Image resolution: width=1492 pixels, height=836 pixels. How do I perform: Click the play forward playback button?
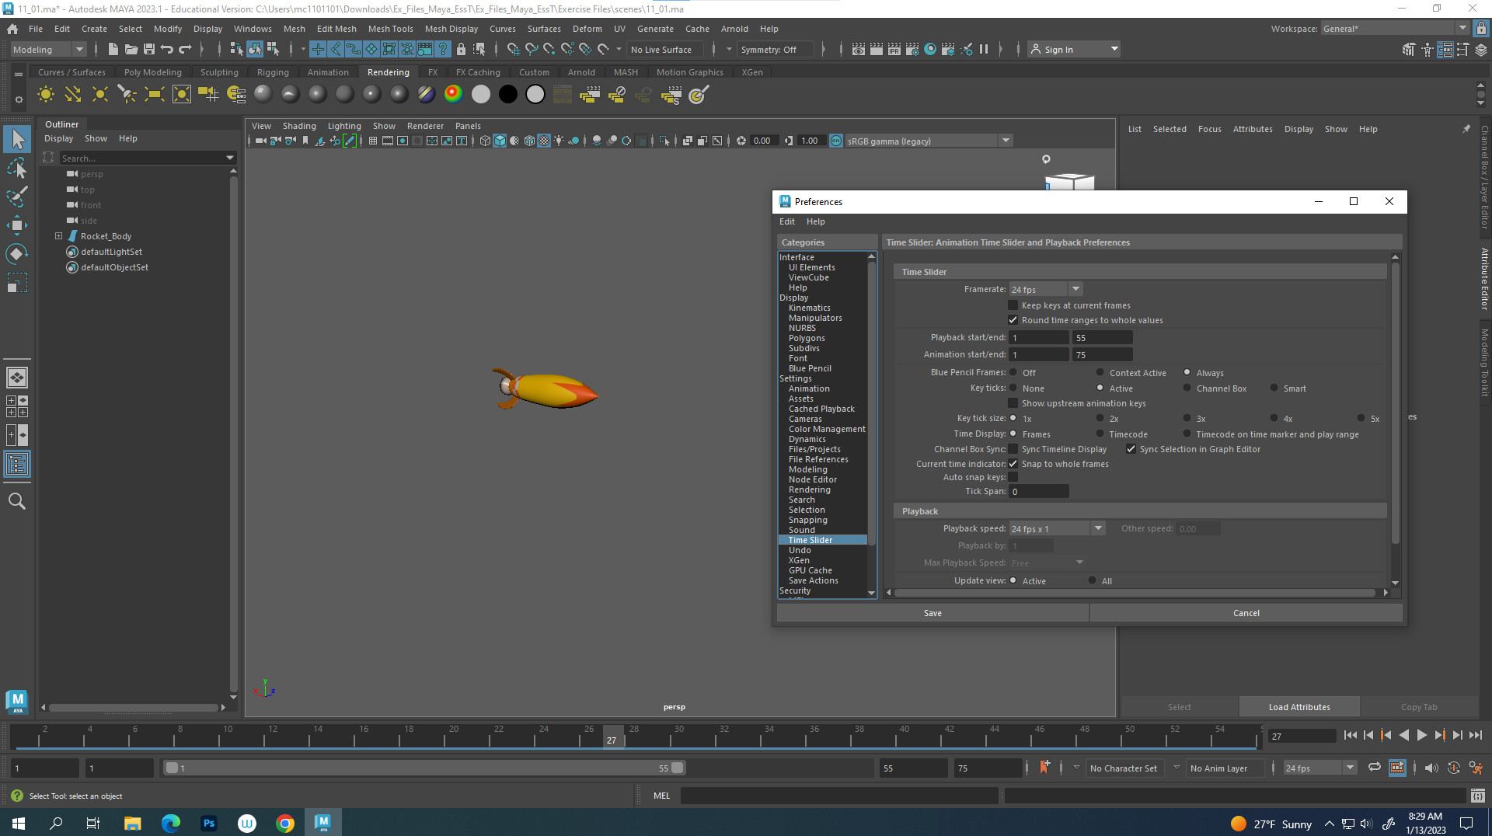1422,735
